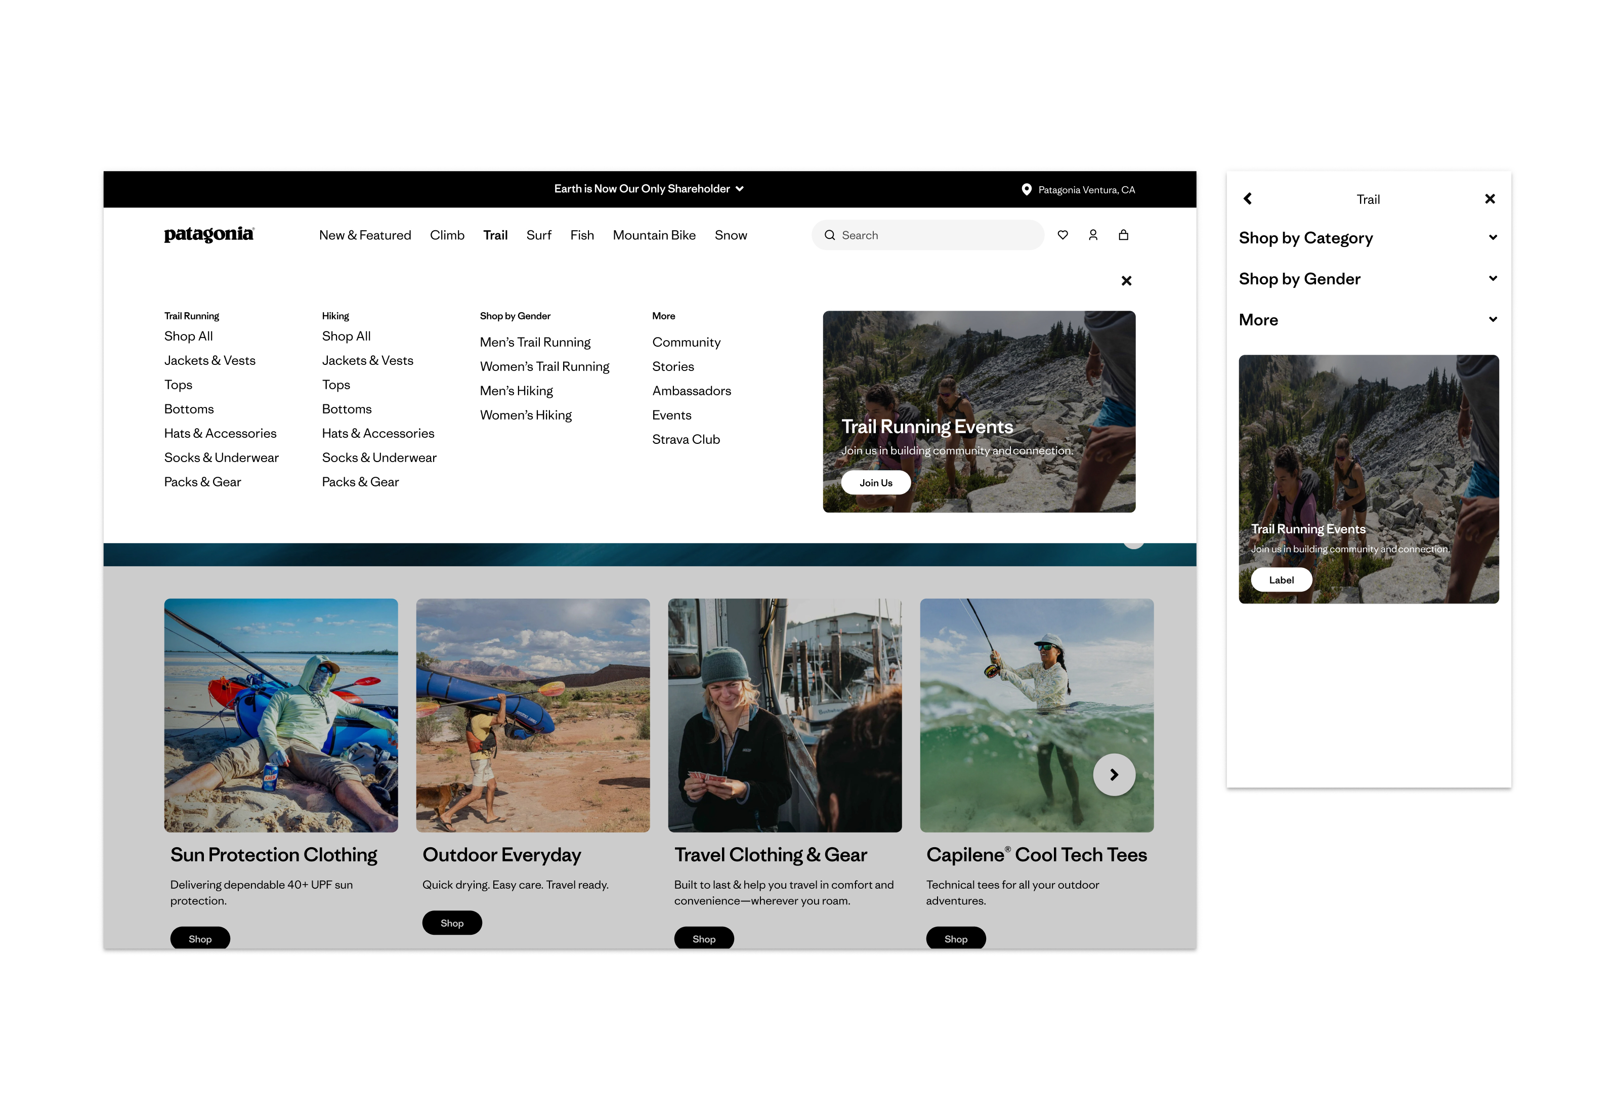The width and height of the screenshot is (1615, 1120).
Task: Open the account profile icon
Action: 1092,235
